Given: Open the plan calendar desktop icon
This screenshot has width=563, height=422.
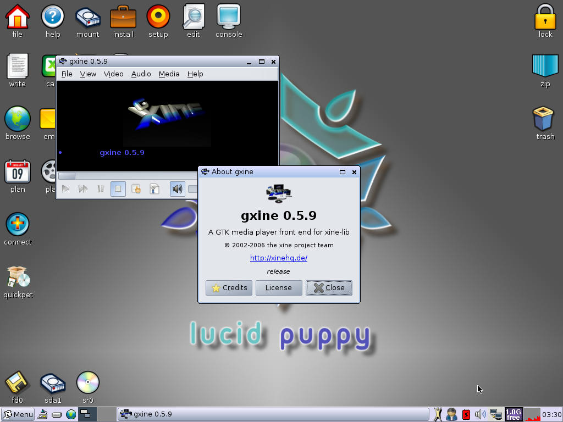Looking at the screenshot, I should click(x=17, y=176).
